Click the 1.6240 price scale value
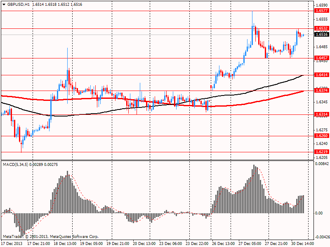Image resolution: width=330 pixels, height=247 pixels. tap(322, 144)
